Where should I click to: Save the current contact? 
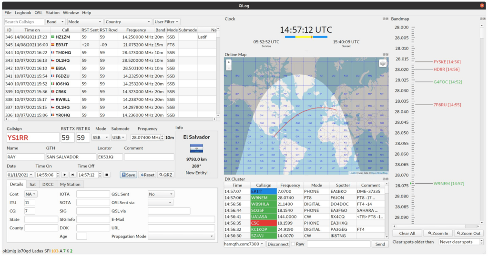coord(128,175)
